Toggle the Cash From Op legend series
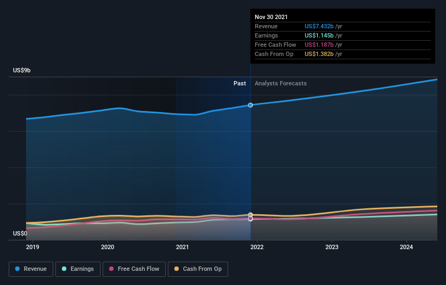This screenshot has height=285, width=446. click(198, 269)
